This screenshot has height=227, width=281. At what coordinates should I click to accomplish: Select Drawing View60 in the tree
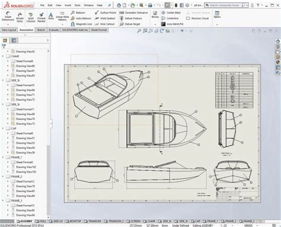pyautogui.click(x=23, y=66)
